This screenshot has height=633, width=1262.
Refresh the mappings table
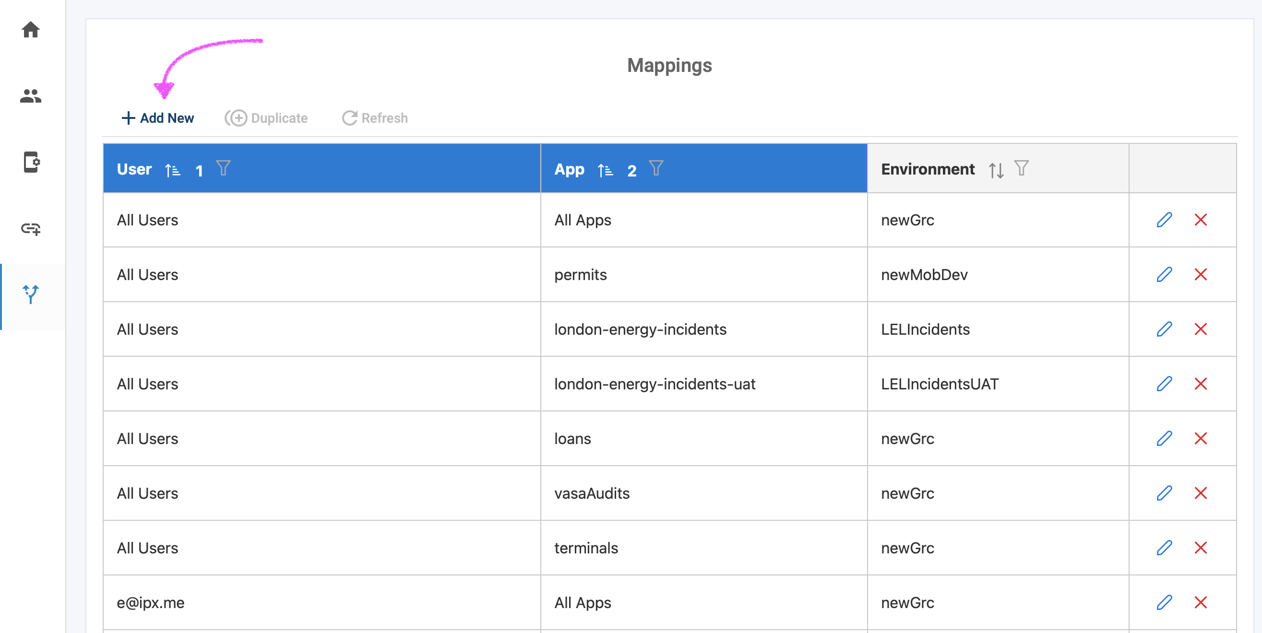[x=375, y=118]
